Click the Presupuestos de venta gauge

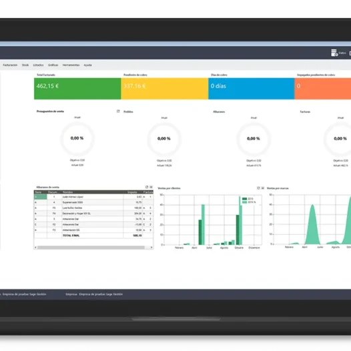(x=77, y=139)
